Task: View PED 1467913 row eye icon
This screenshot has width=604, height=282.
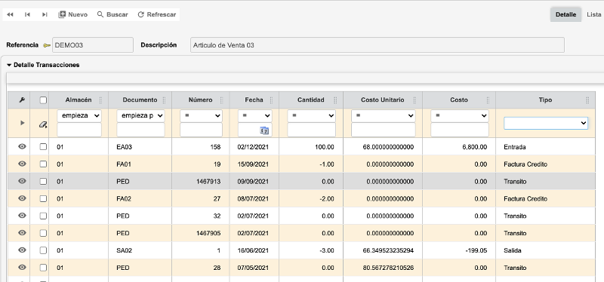Action: (x=23, y=181)
